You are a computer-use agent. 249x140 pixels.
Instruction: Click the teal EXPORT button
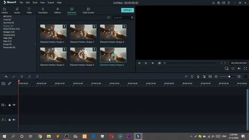(x=127, y=10)
